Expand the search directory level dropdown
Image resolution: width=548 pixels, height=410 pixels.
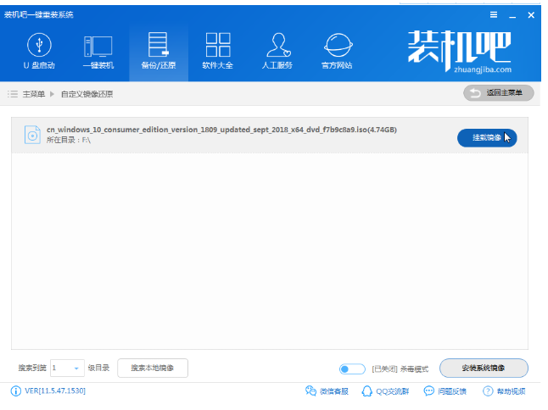click(76, 368)
